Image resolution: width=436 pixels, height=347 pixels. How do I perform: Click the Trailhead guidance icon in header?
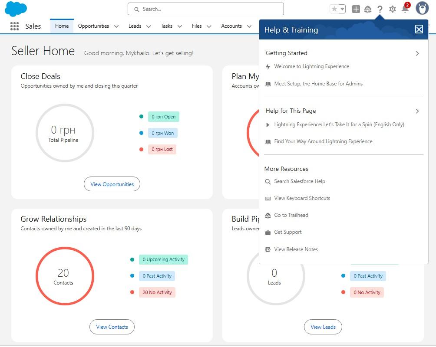[367, 9]
